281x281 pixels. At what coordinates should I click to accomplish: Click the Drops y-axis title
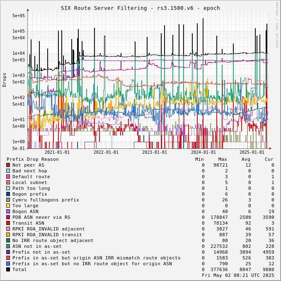4,80
